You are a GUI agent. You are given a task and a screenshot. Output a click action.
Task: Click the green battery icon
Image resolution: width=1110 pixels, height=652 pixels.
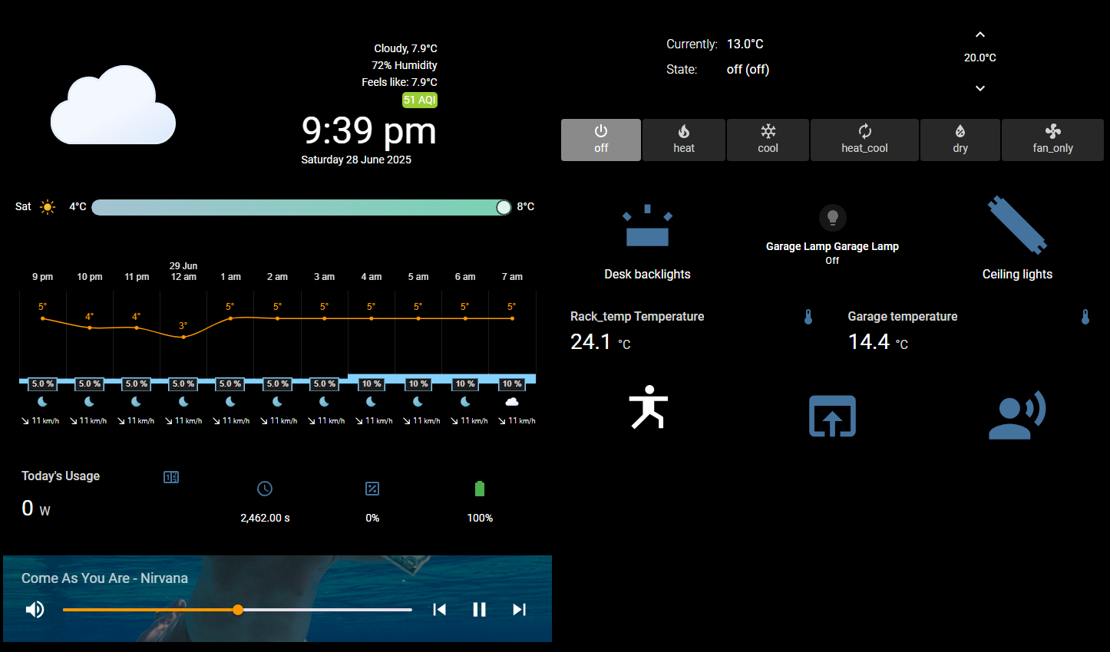[x=480, y=489]
